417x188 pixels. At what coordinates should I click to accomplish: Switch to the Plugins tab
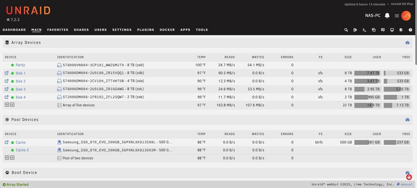coord(146,30)
